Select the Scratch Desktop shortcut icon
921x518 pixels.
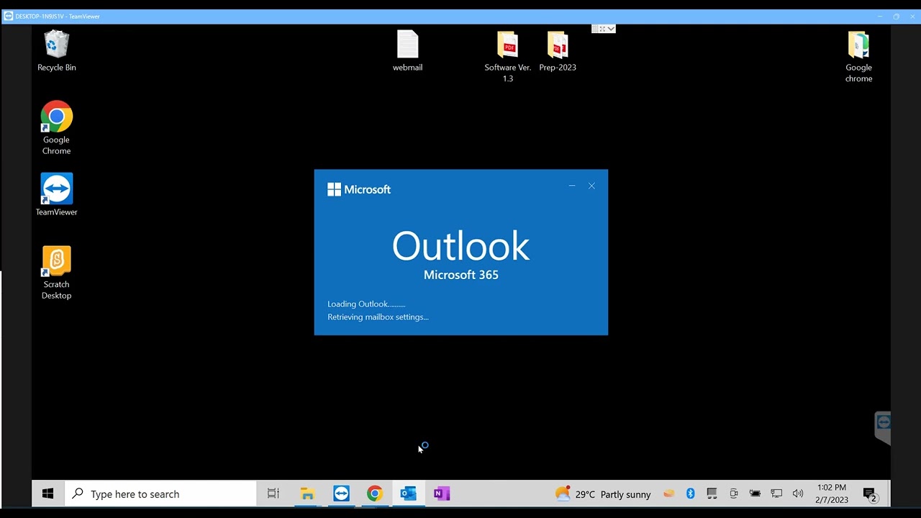(56, 273)
